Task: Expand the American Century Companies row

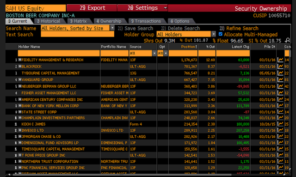Action: click(x=19, y=99)
